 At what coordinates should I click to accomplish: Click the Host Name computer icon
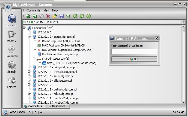[x=39, y=54]
